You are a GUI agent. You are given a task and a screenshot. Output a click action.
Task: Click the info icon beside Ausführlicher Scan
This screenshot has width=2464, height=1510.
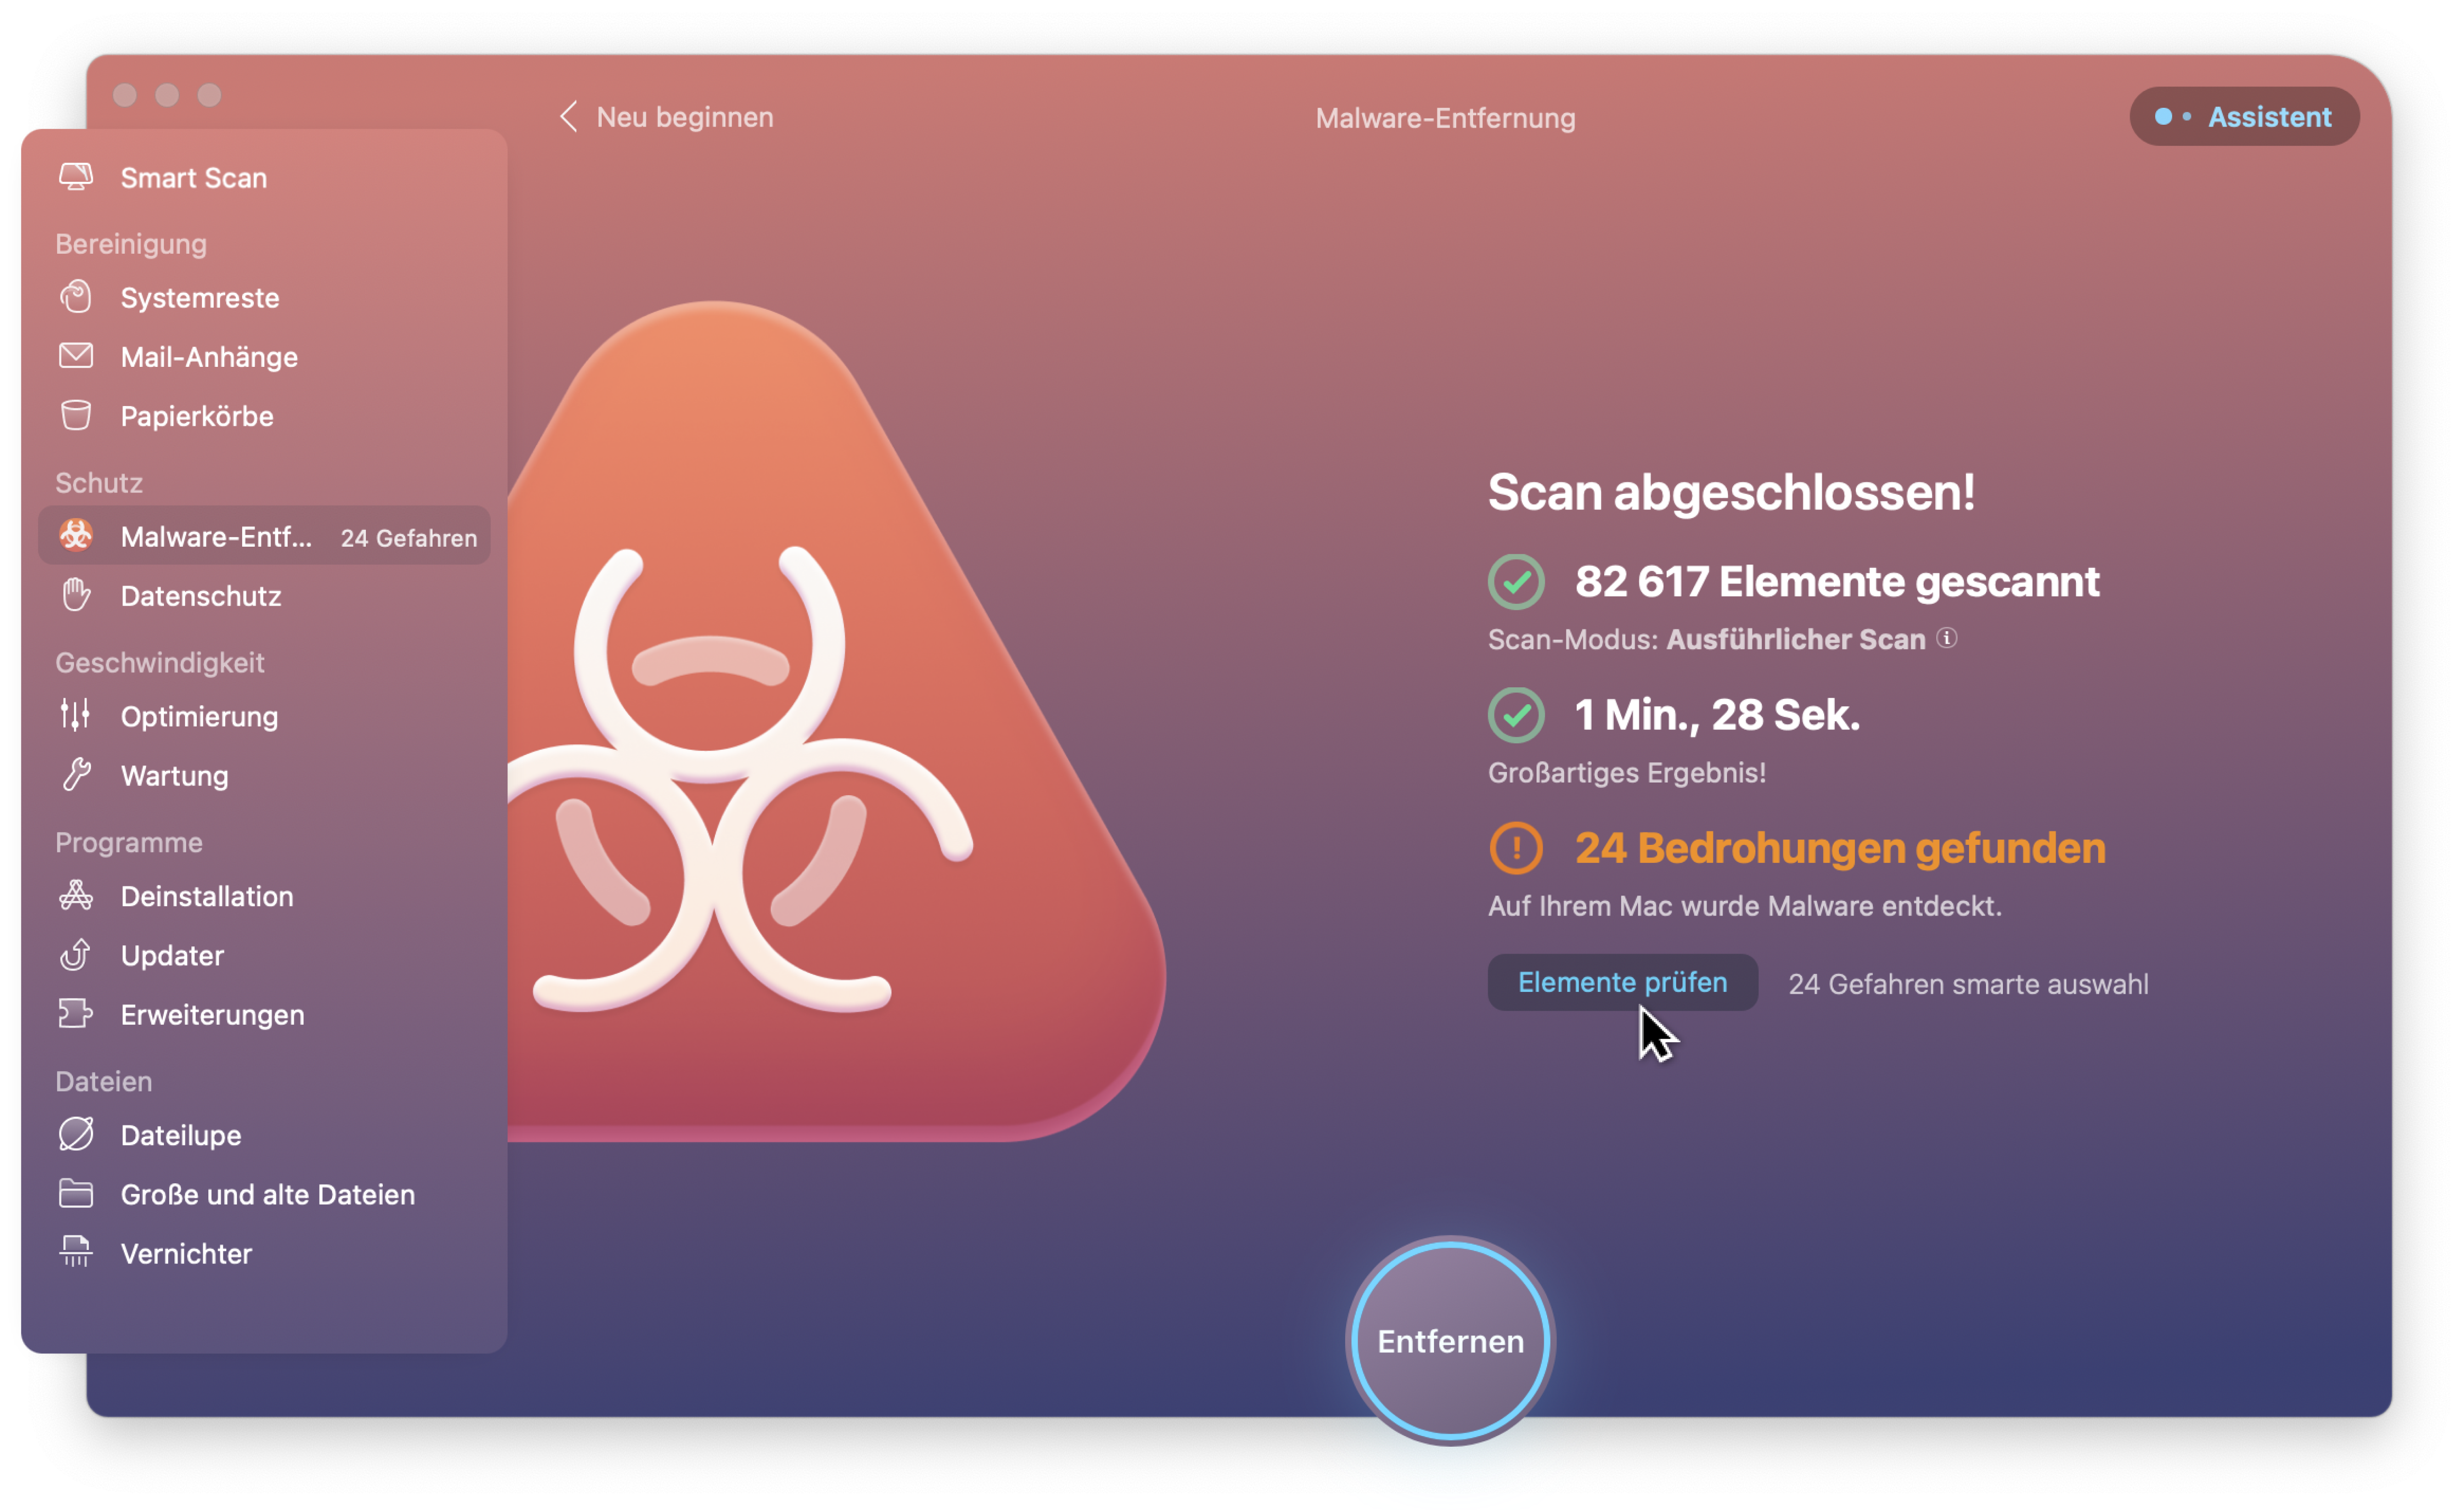pos(1947,638)
